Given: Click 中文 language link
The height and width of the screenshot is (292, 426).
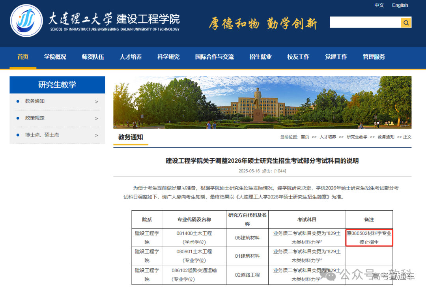Looking at the screenshot, I should (379, 5).
